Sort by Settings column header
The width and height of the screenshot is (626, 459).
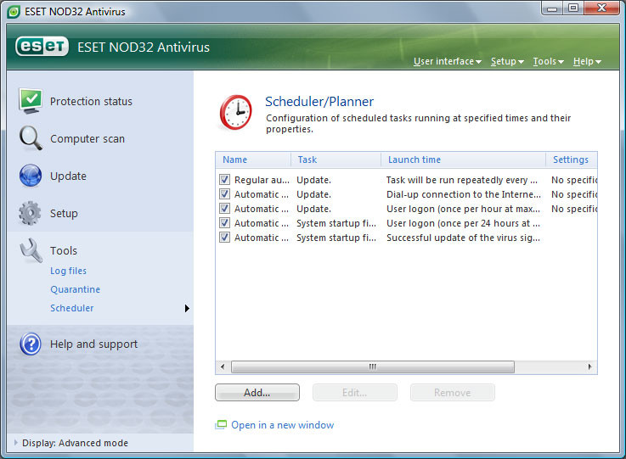572,160
